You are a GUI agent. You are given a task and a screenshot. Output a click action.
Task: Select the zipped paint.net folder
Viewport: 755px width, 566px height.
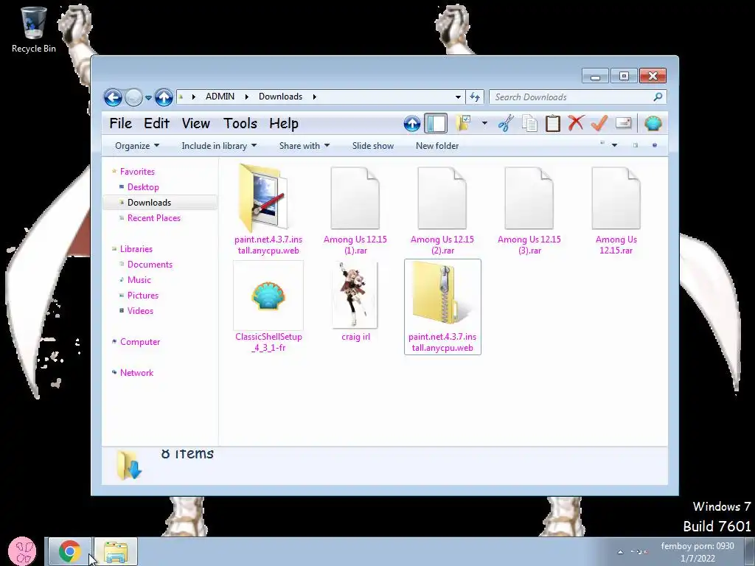(442, 307)
